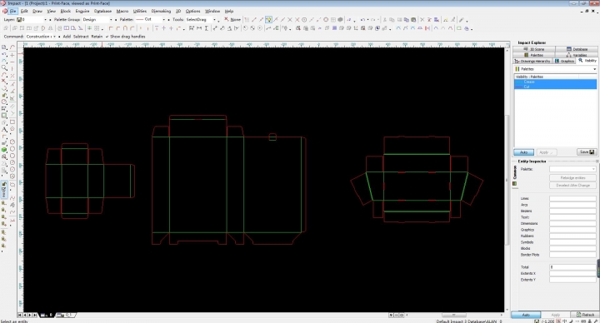The width and height of the screenshot is (600, 323).
Task: Click the Auto button below visibility list
Action: coord(523,152)
